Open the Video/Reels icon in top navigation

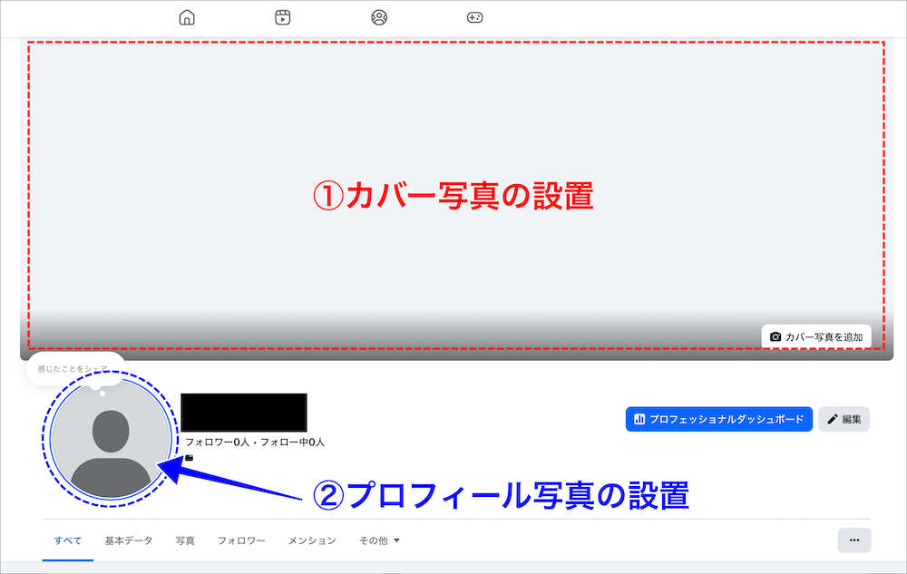click(281, 16)
